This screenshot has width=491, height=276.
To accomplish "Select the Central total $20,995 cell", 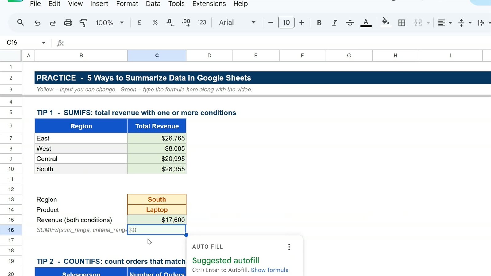I will (x=157, y=159).
